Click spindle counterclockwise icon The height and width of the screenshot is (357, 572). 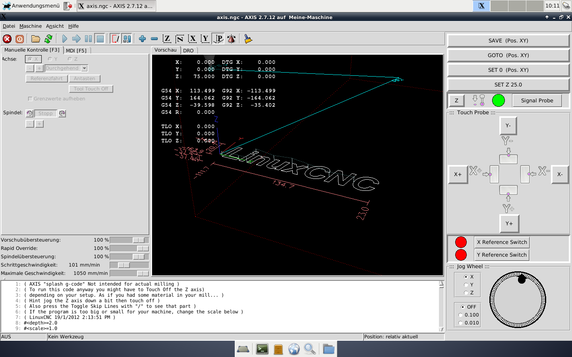tap(30, 113)
